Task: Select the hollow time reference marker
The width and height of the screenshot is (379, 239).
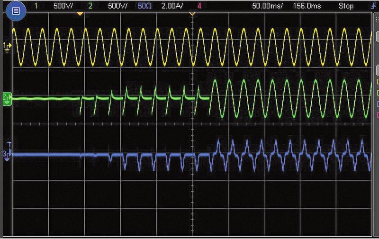Action: (x=192, y=14)
